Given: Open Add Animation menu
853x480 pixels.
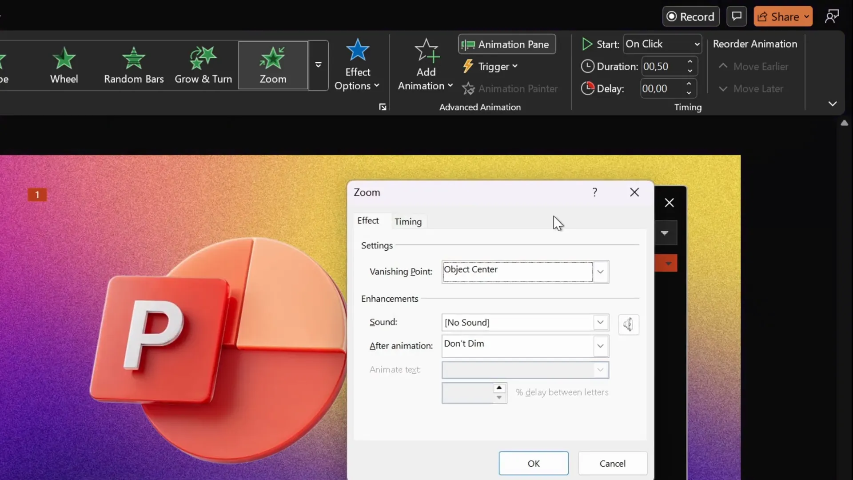Looking at the screenshot, I should coord(425,65).
